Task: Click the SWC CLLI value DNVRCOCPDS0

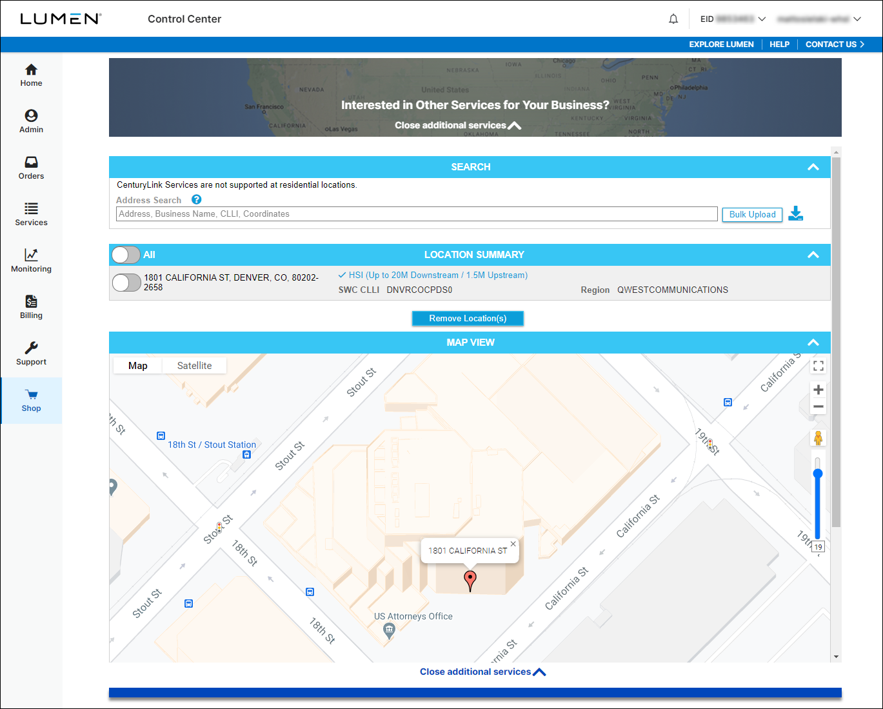Action: point(419,290)
